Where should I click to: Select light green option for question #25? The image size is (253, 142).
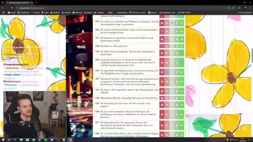coord(177,105)
